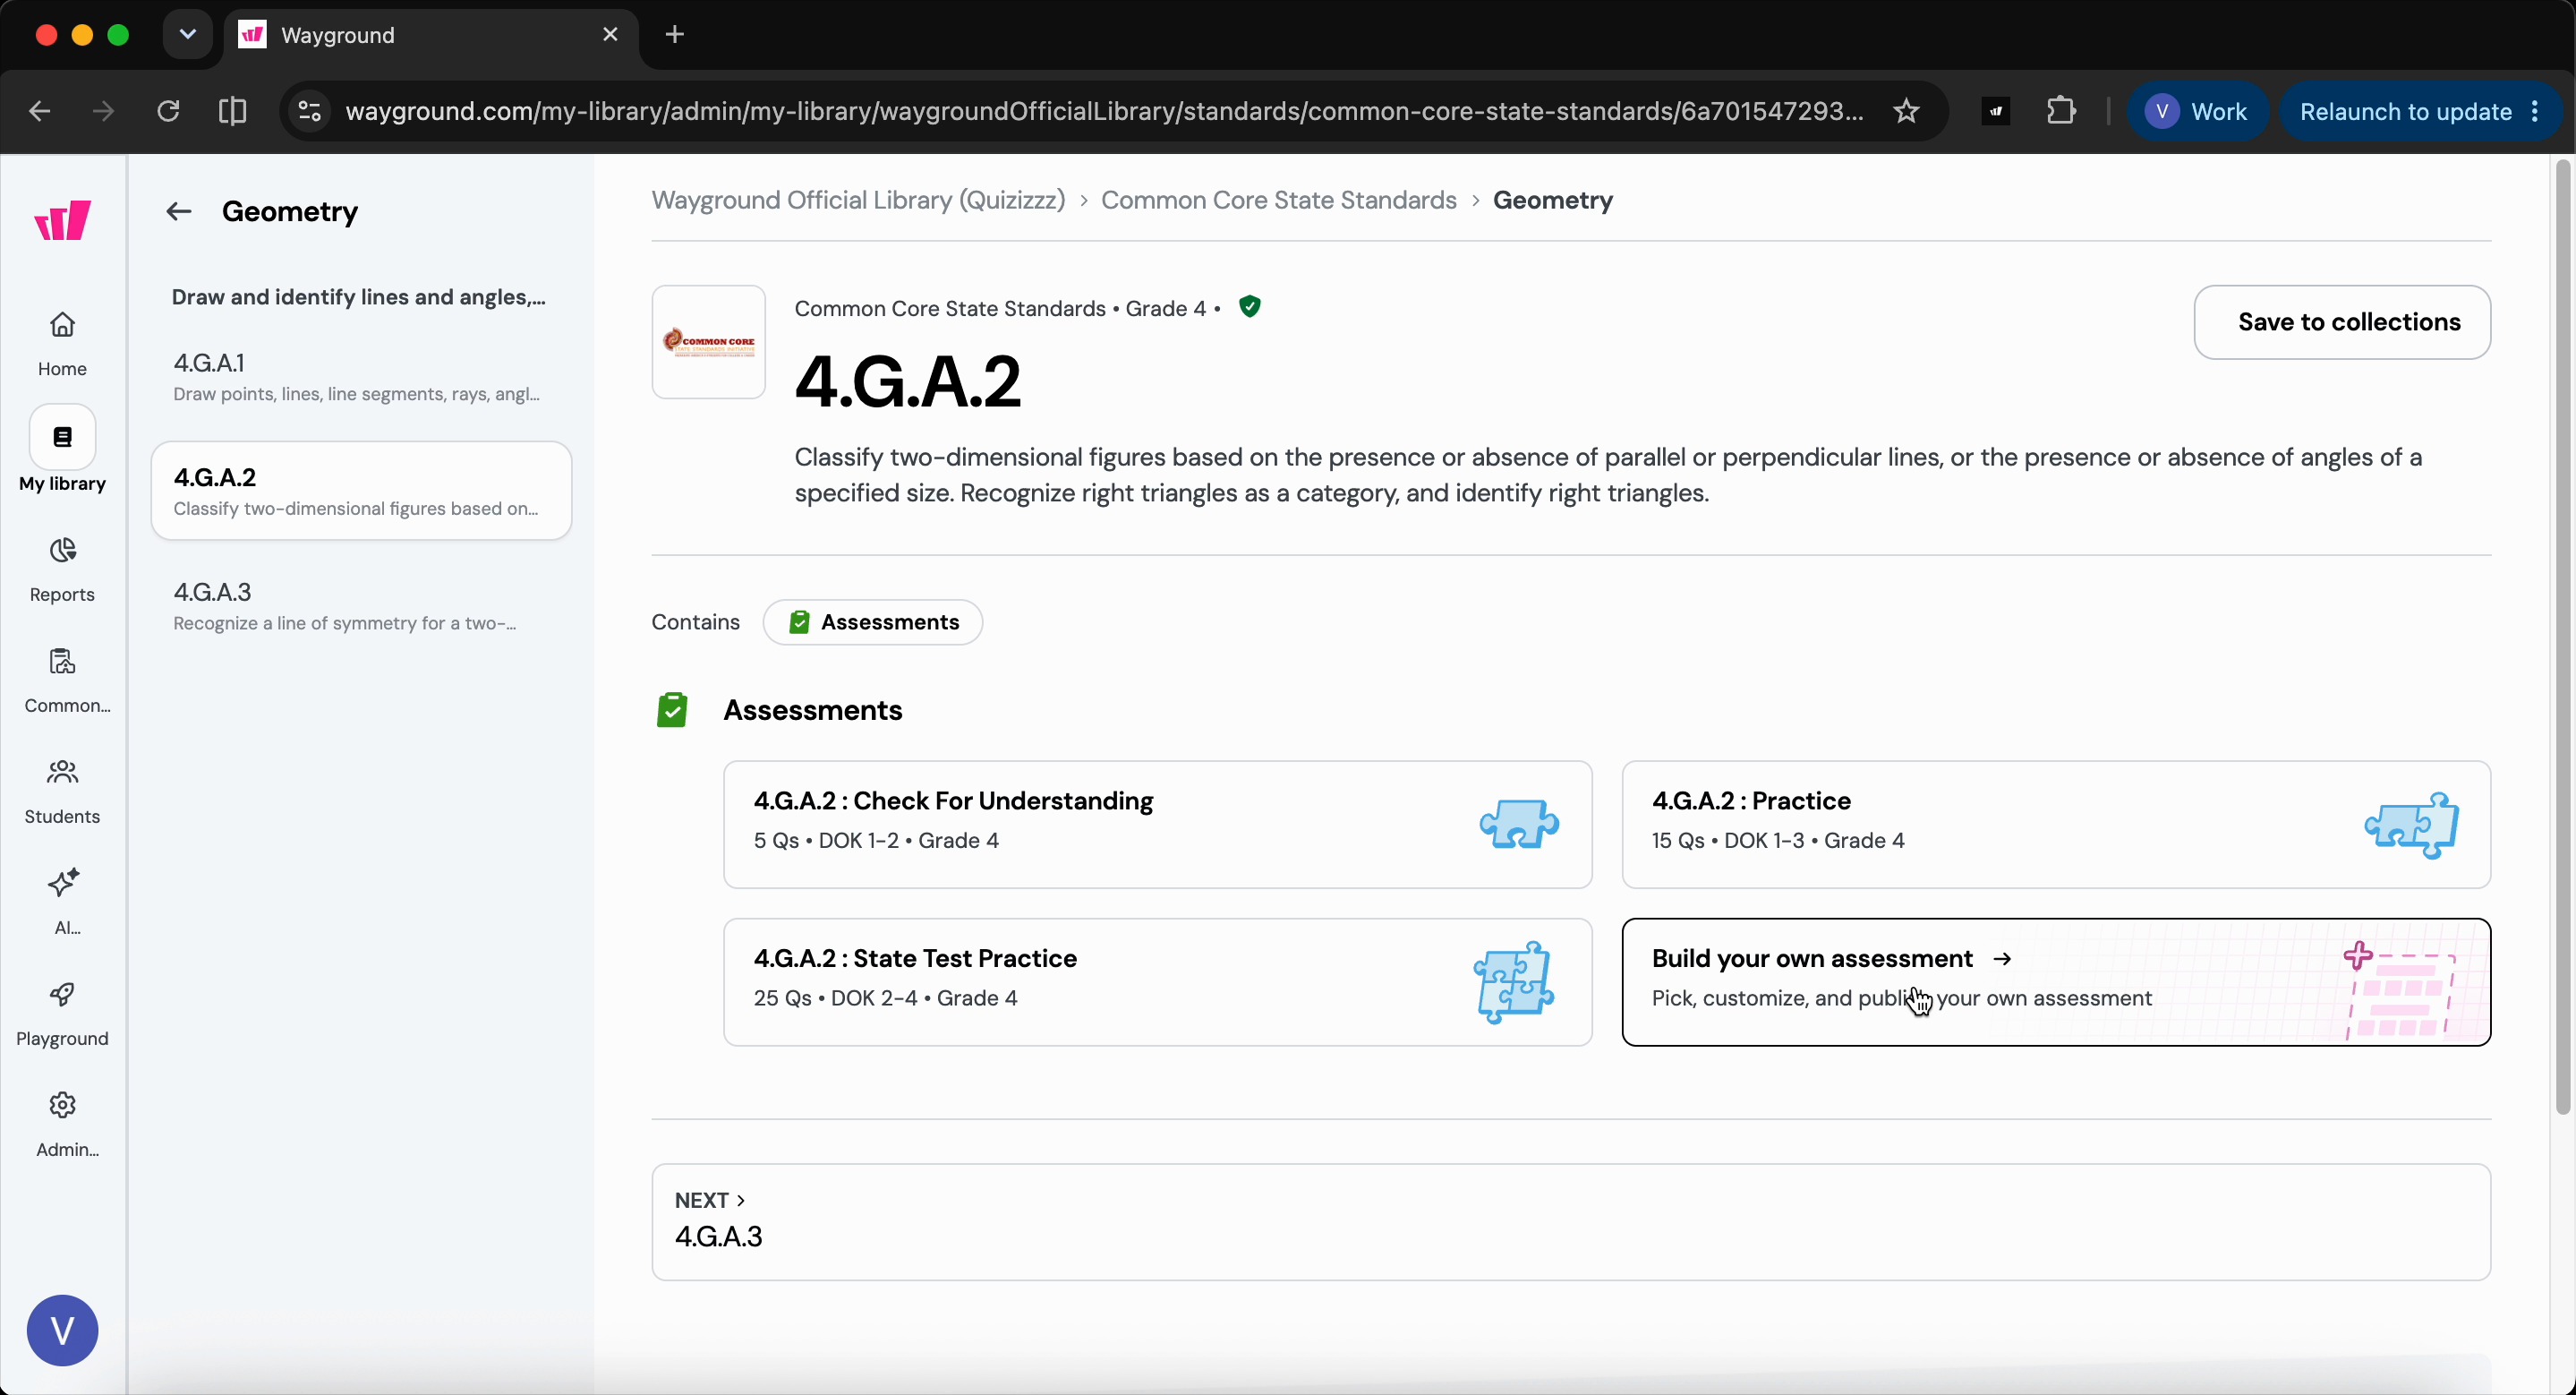This screenshot has width=2576, height=1395.
Task: Select standard 4.G.A.3 in list
Action: [361, 606]
